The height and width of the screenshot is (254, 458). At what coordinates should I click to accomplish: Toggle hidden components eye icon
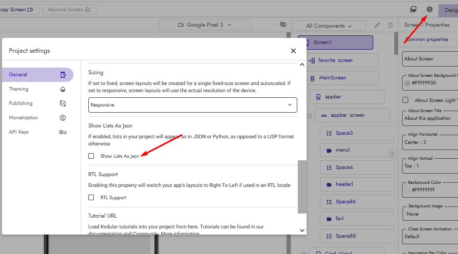[283, 25]
